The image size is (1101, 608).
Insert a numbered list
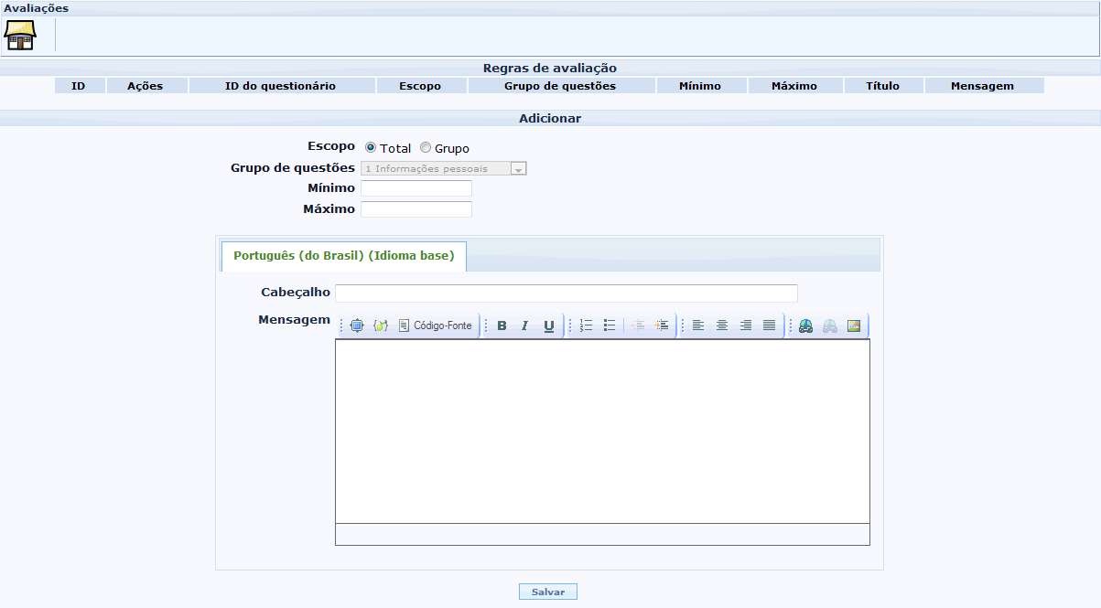click(x=586, y=325)
